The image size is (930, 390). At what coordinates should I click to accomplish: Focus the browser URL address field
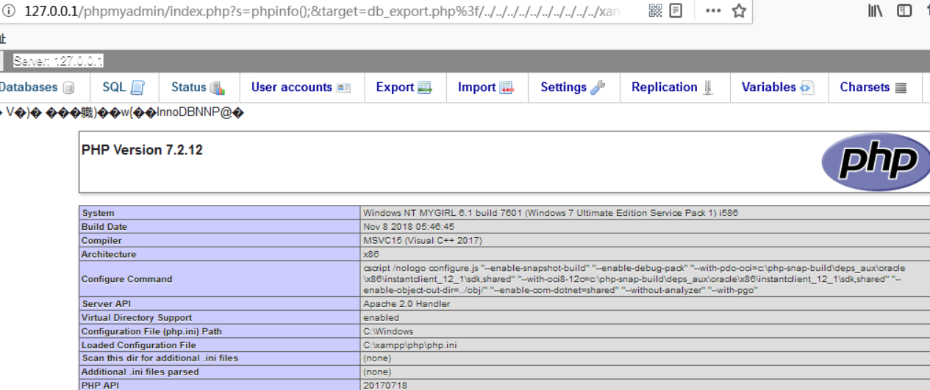pos(321,11)
